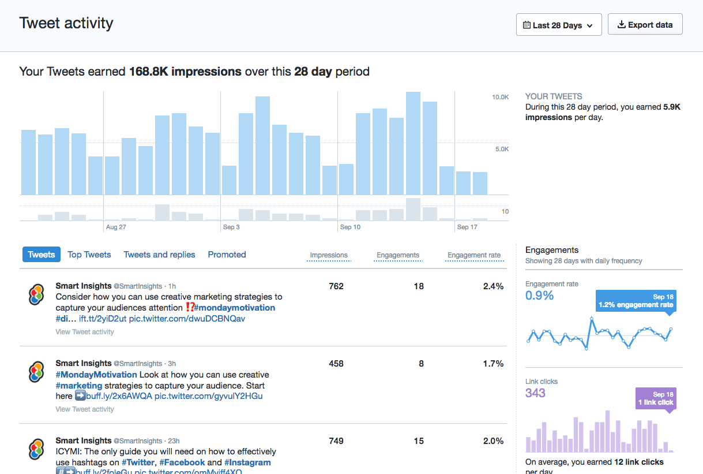Select the Promoted tab
Screen dimensions: 703x474
(x=227, y=255)
